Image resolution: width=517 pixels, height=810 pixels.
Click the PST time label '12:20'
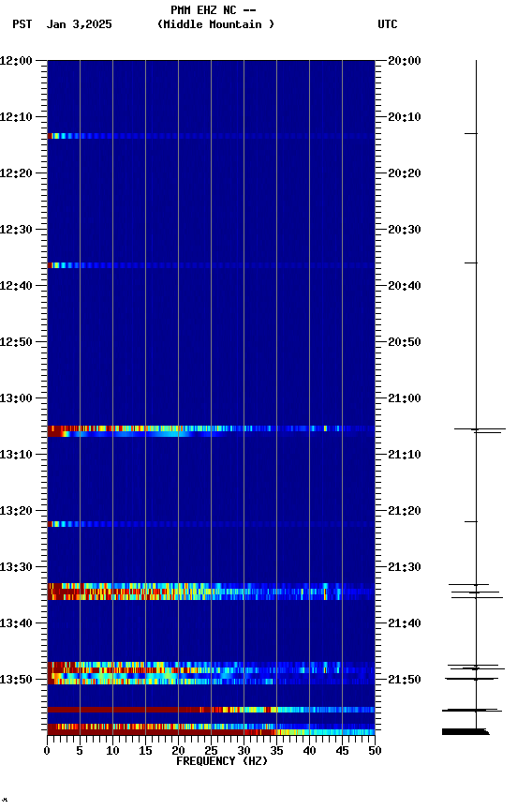point(16,173)
